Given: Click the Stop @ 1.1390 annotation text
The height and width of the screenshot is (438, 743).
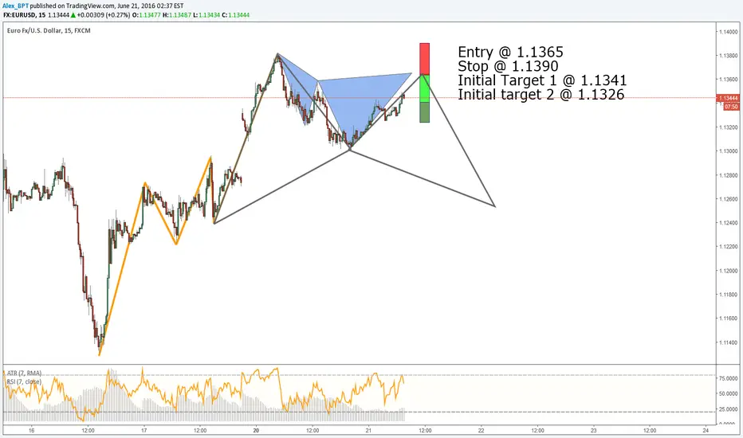Looking at the screenshot, I should tap(508, 66).
